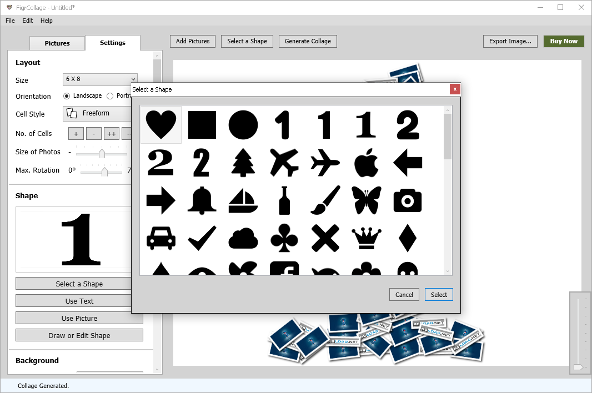Pick the camera shape
This screenshot has width=592, height=393.
pos(408,201)
